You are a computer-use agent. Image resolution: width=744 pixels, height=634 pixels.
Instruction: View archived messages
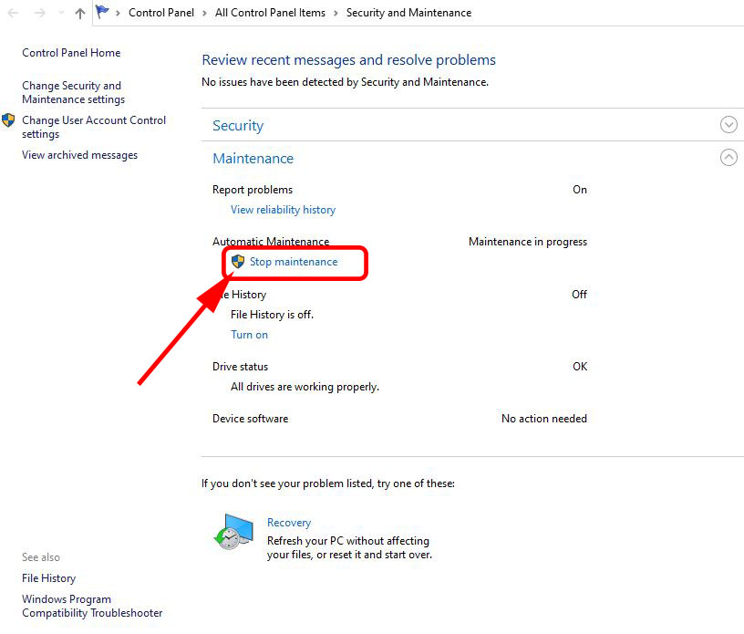(x=79, y=154)
